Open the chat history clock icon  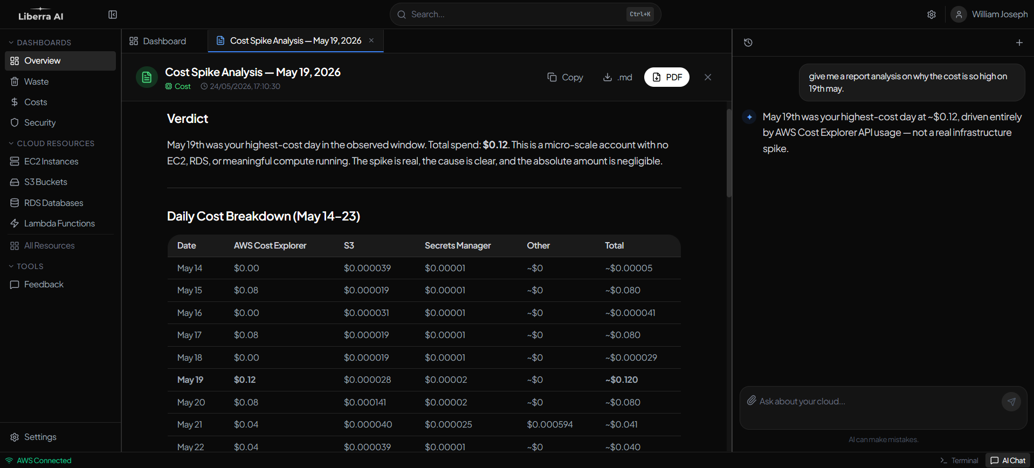click(748, 43)
